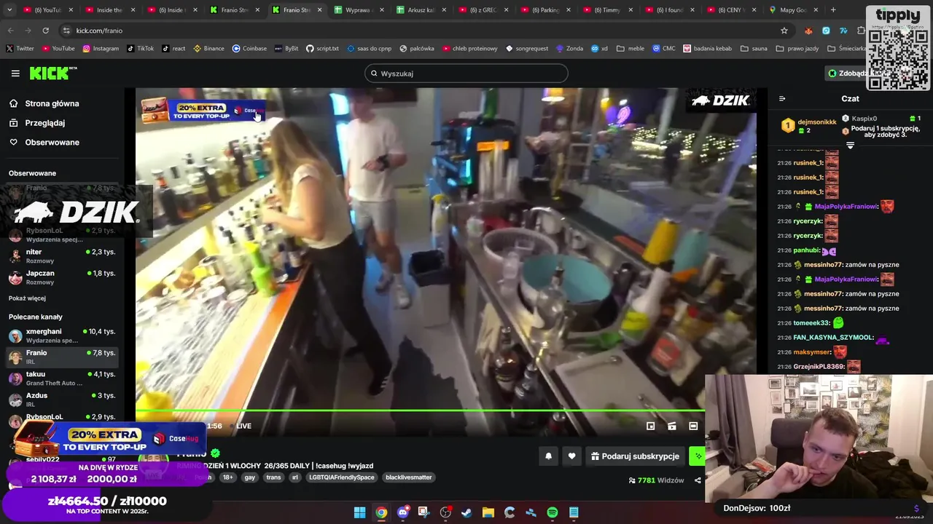The image size is (933, 524).
Task: Open the meble bookmark folder
Action: click(631, 49)
